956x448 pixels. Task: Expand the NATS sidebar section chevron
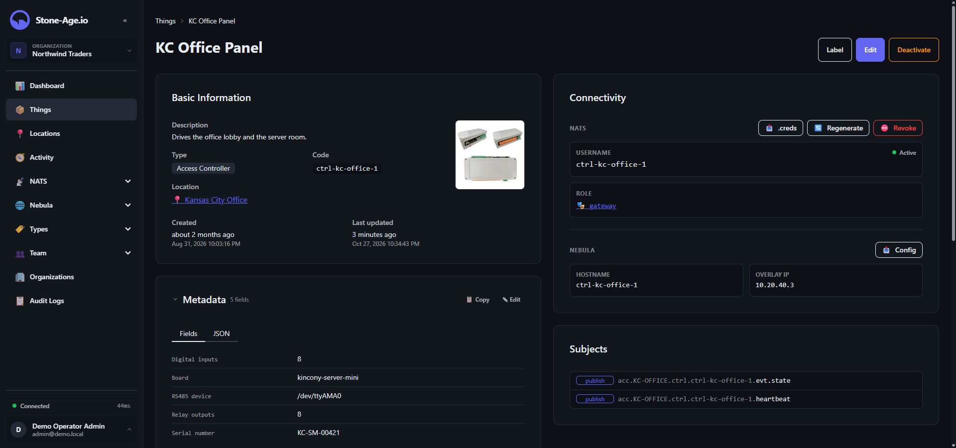pyautogui.click(x=128, y=181)
